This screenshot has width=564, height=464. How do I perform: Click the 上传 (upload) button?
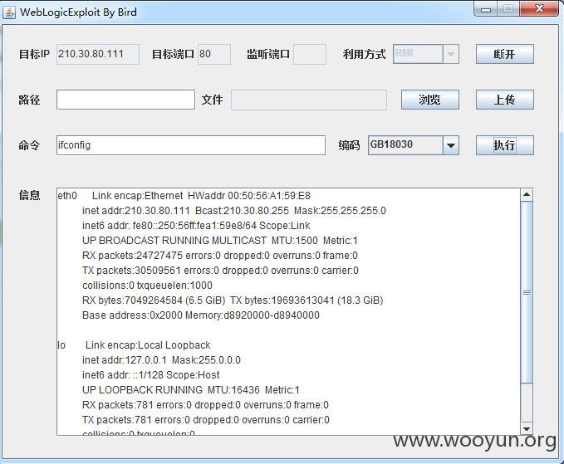[505, 100]
